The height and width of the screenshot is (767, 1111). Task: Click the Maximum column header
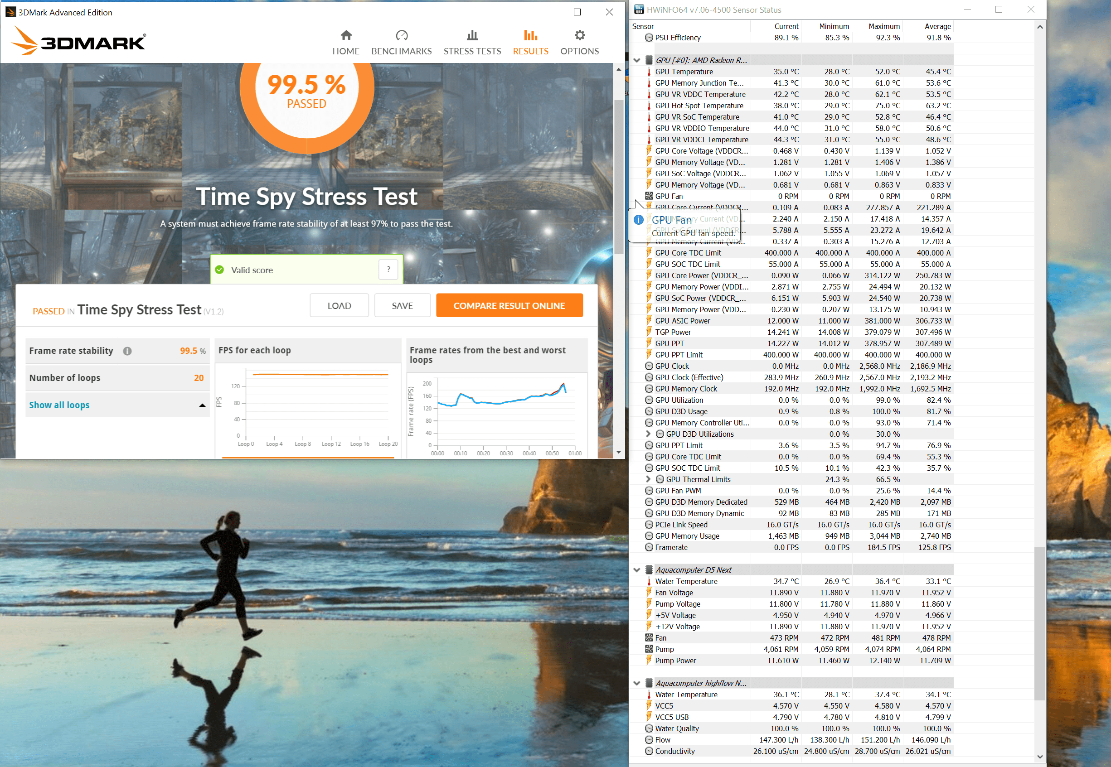[x=878, y=26]
